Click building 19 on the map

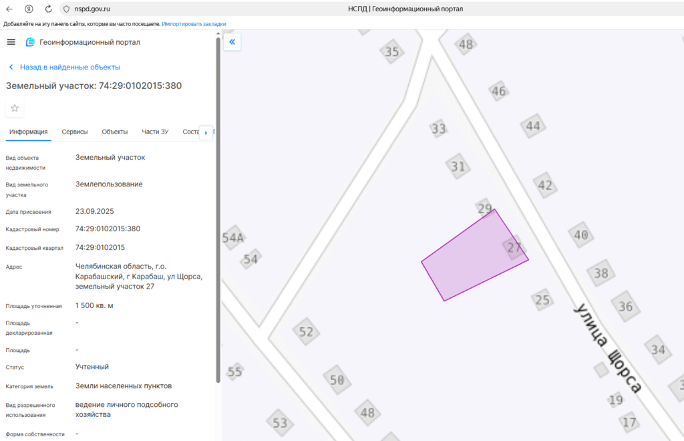(615, 400)
